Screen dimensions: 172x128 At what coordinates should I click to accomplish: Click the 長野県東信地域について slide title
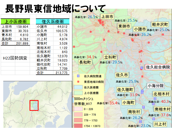55,8
